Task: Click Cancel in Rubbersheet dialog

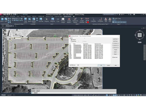Action: [108, 65]
